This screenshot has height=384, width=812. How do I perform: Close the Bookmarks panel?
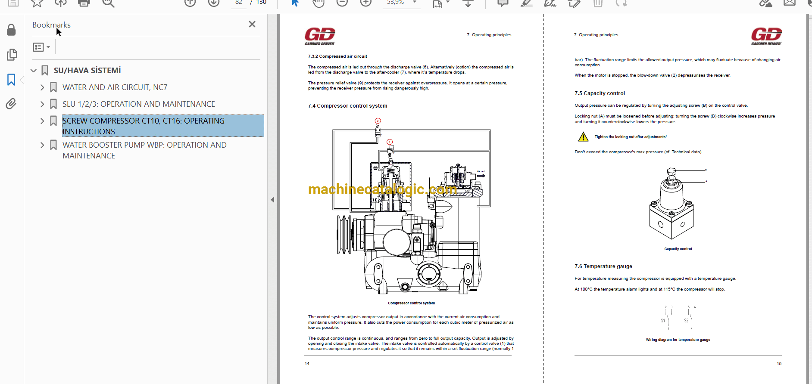(252, 25)
